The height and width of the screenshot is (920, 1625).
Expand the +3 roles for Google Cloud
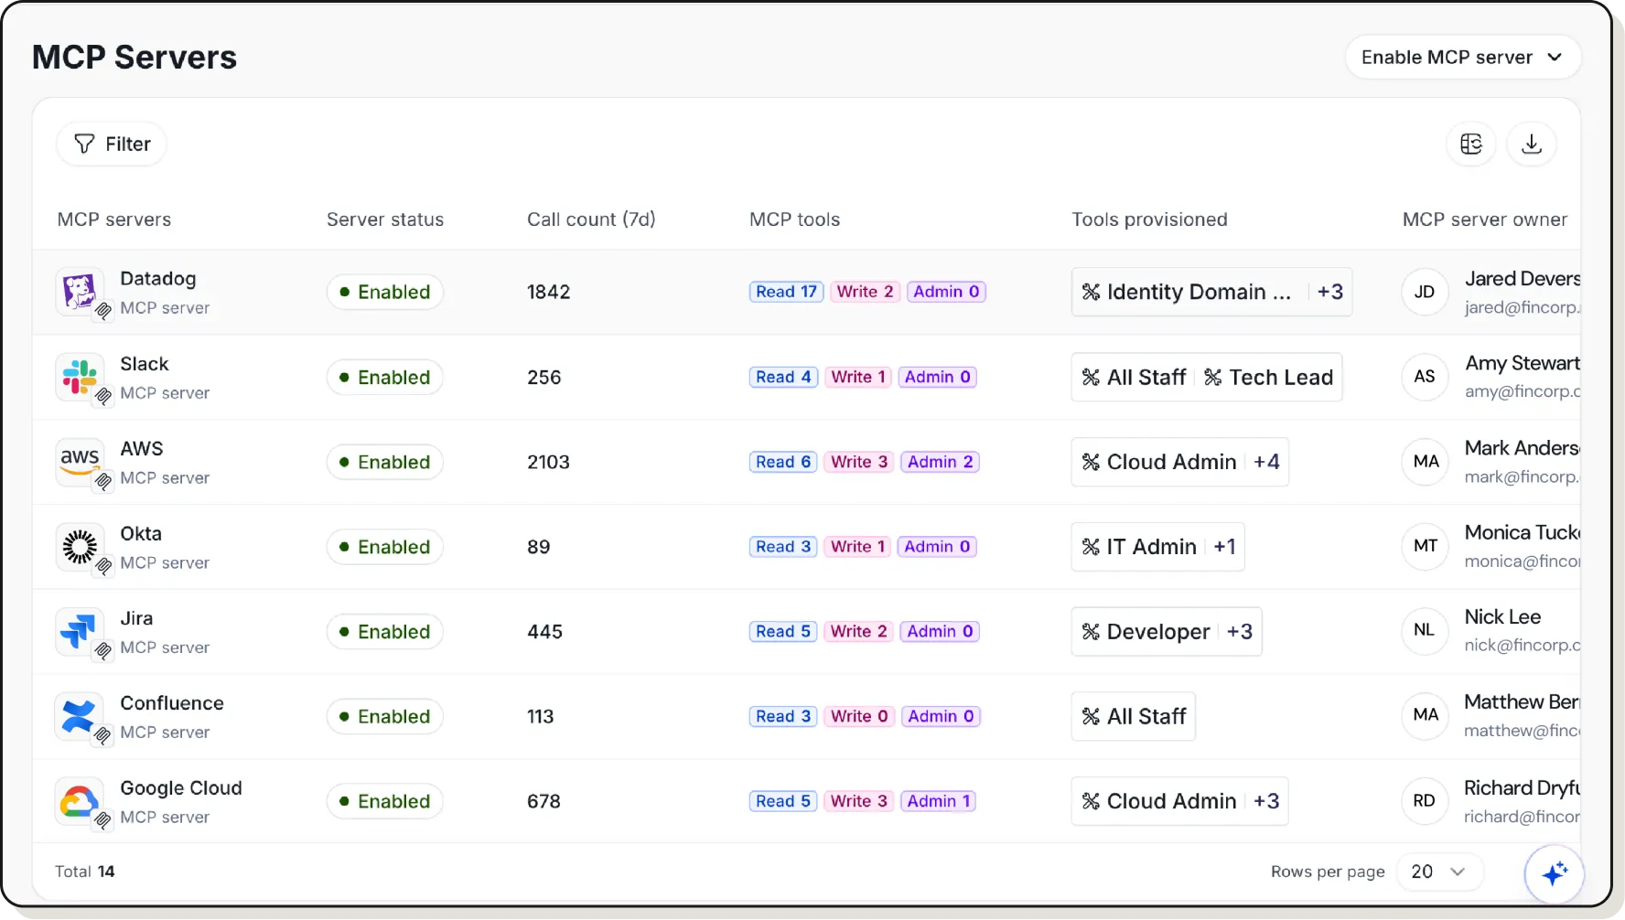pos(1266,801)
